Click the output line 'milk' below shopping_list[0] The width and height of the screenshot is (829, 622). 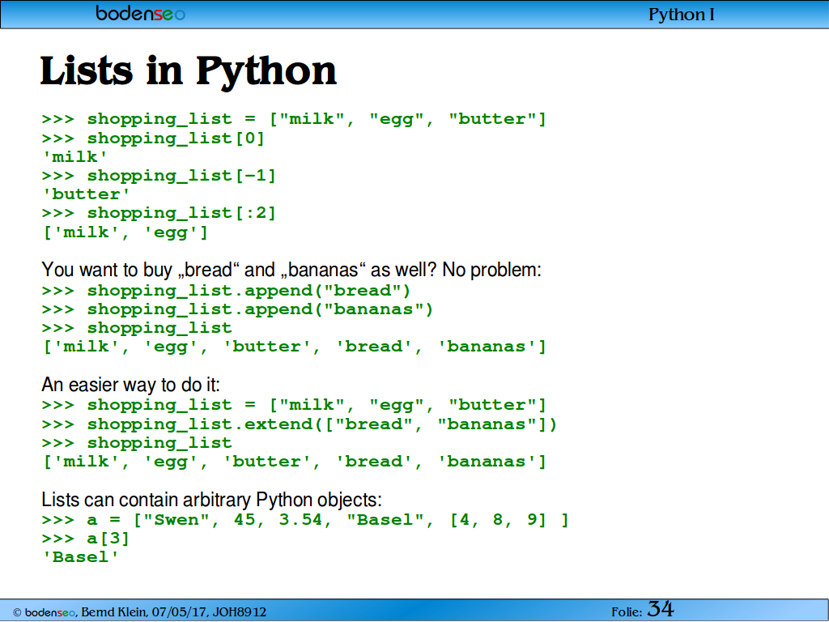[x=75, y=157]
